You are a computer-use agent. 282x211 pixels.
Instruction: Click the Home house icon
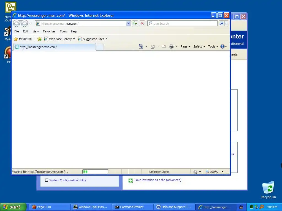pyautogui.click(x=141, y=46)
